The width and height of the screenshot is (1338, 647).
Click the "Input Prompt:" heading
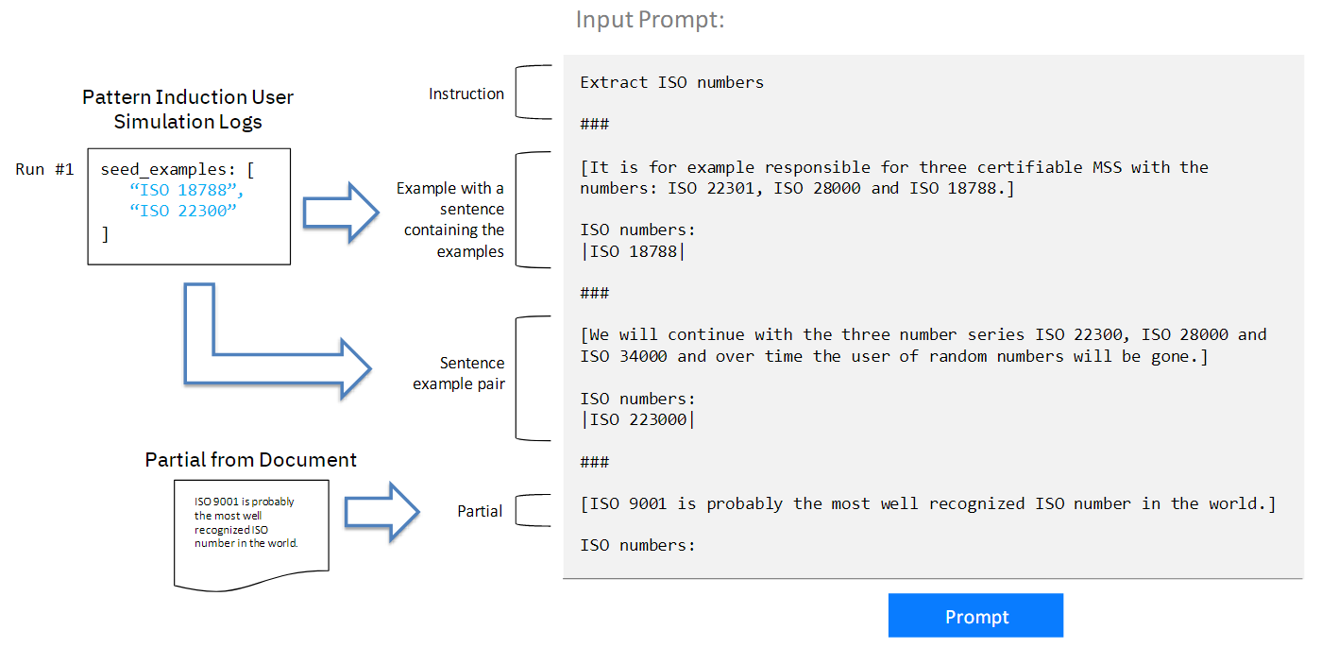(x=650, y=19)
